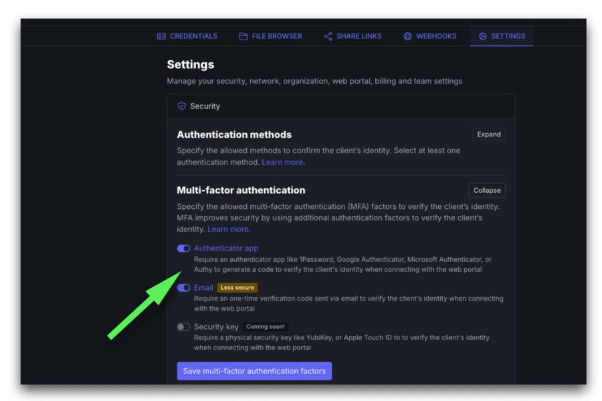The image size is (602, 401).
Task: Go to the Share Links tab
Action: (x=358, y=36)
